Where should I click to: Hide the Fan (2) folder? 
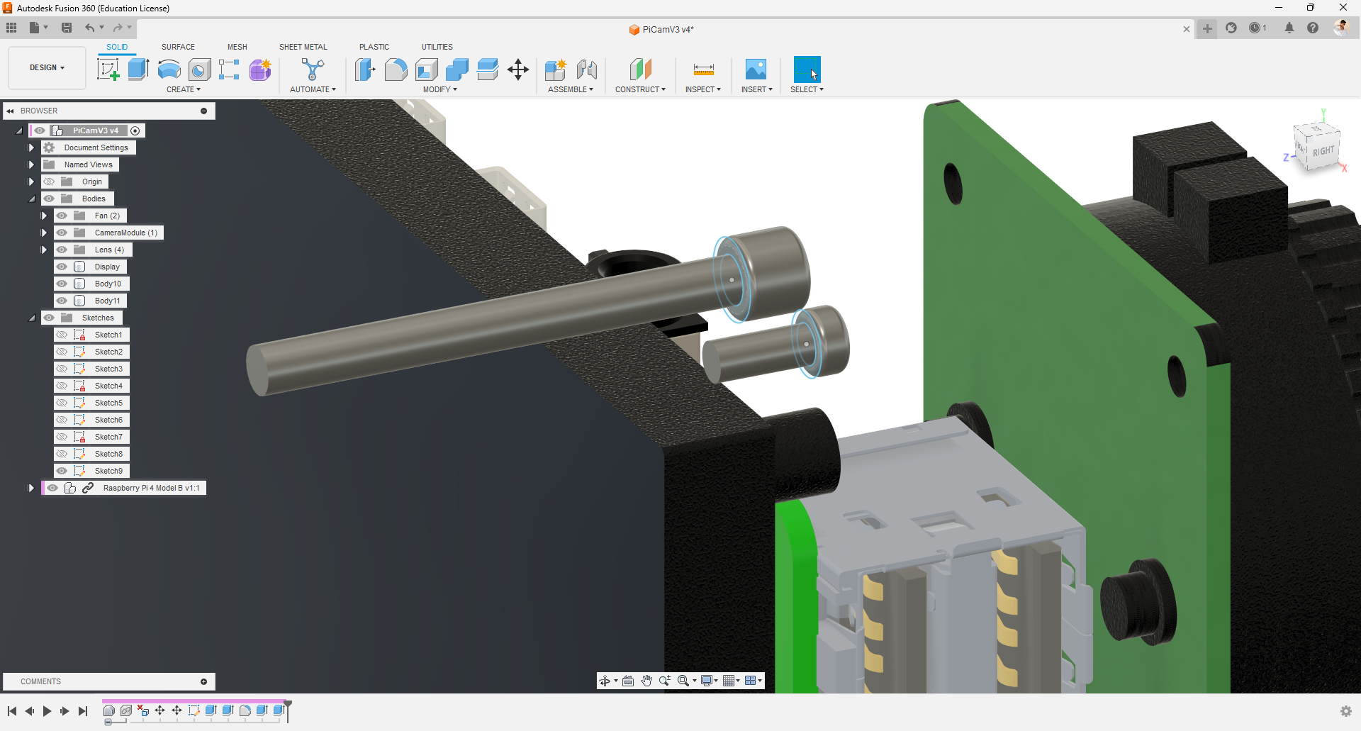coord(62,216)
